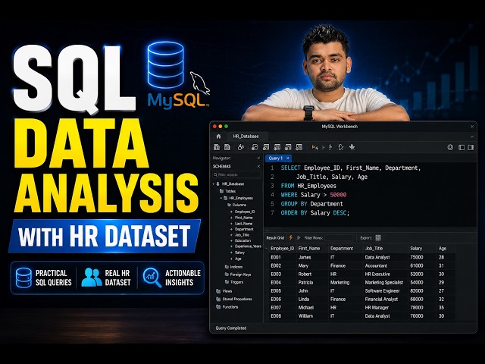The image size is (485, 364).
Task: Select the Columns folder under HR_Employees
Action: (236, 205)
